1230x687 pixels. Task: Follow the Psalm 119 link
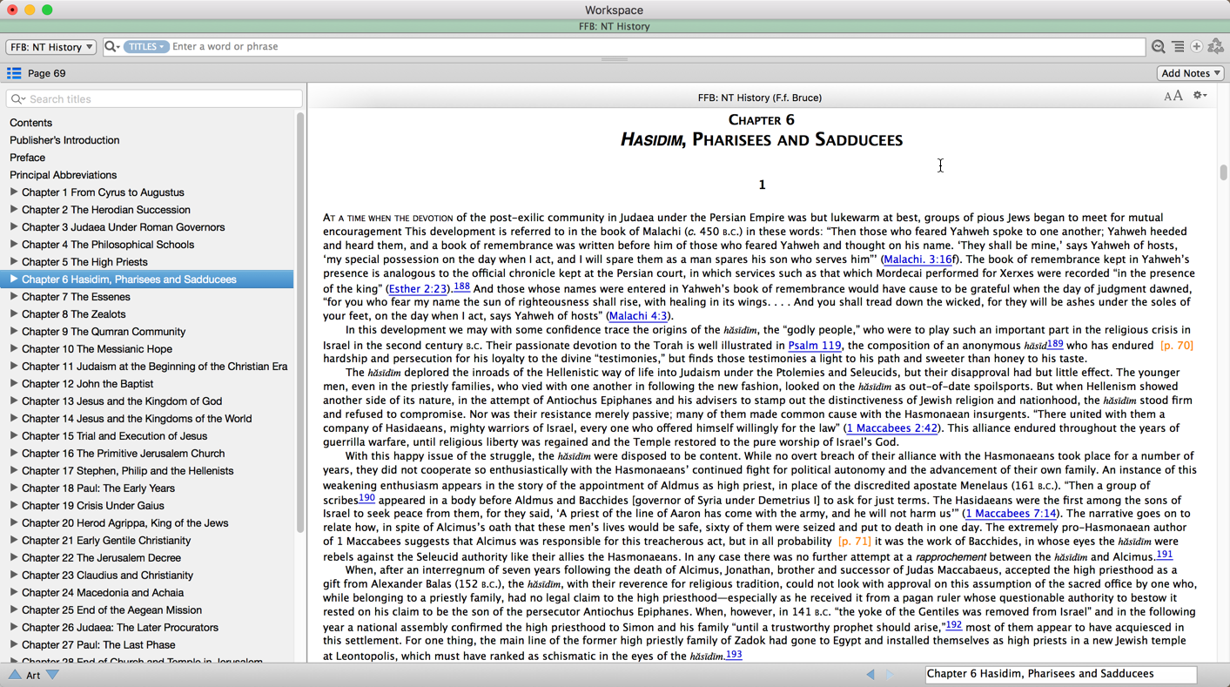(814, 346)
